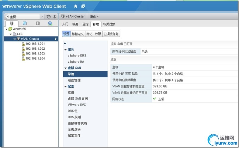This screenshot has width=239, height=148.
Task: Collapse the 配置 section
Action: [x=65, y=87]
